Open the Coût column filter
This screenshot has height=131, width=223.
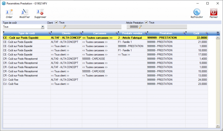[207, 33]
